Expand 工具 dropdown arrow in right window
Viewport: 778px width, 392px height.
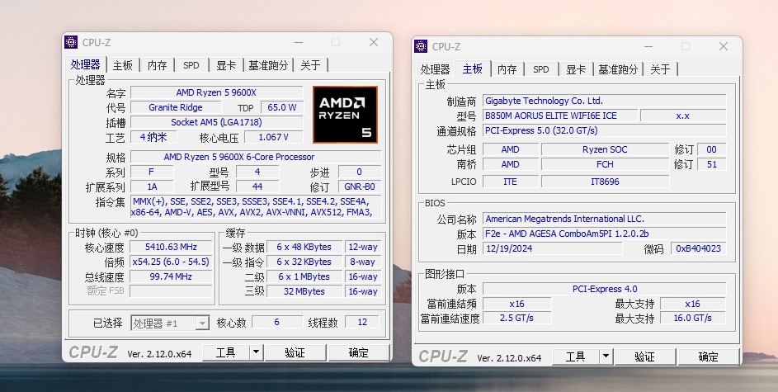pos(606,357)
